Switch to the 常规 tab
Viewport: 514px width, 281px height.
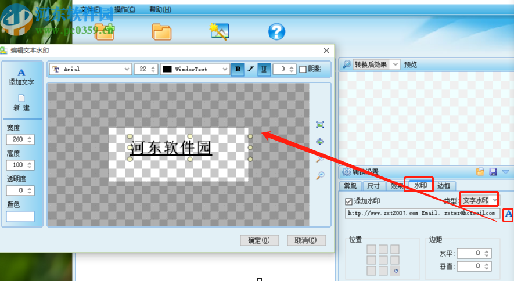350,186
